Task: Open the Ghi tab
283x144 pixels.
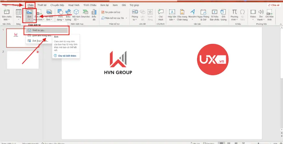Action: 124,5
